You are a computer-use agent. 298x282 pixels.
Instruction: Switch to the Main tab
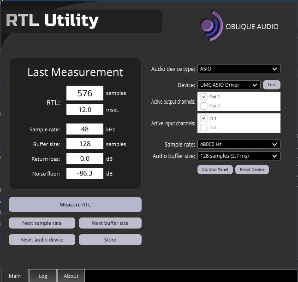[15, 276]
